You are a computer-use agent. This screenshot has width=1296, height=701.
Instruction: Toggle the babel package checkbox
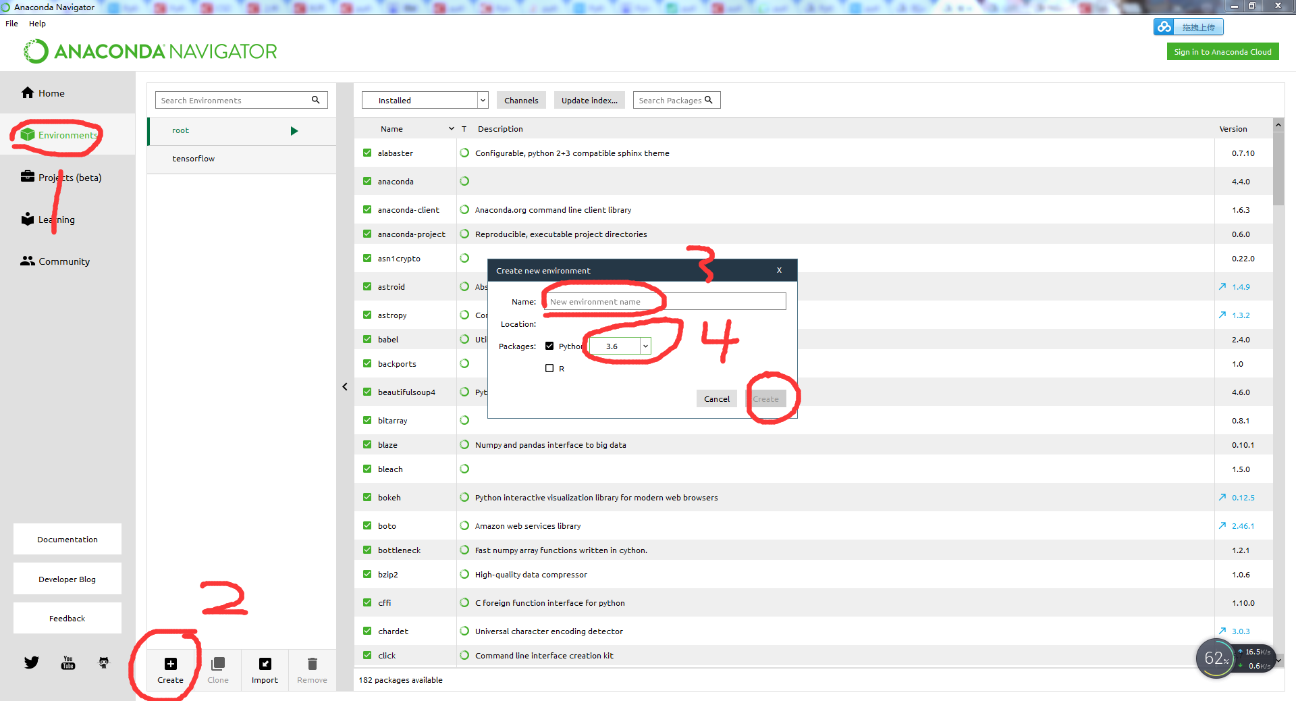(x=367, y=339)
